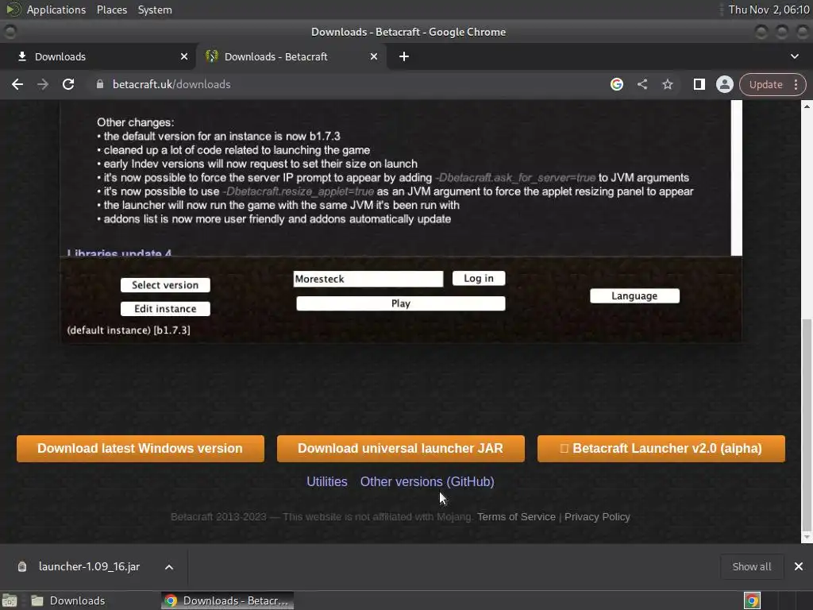813x610 pixels.
Task: Open Other versions (GitHub) link
Action: [427, 481]
